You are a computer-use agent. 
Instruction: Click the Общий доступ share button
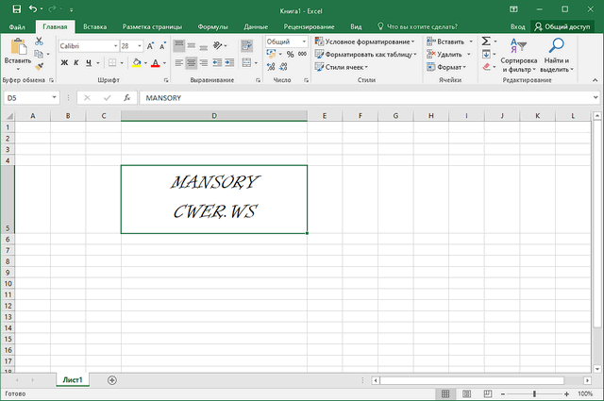pyautogui.click(x=562, y=27)
